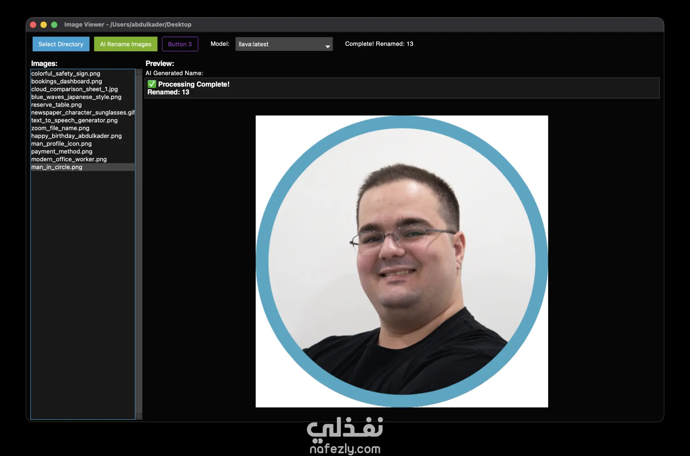Click the model dropdown arrow
This screenshot has height=456, width=690.
[x=327, y=46]
